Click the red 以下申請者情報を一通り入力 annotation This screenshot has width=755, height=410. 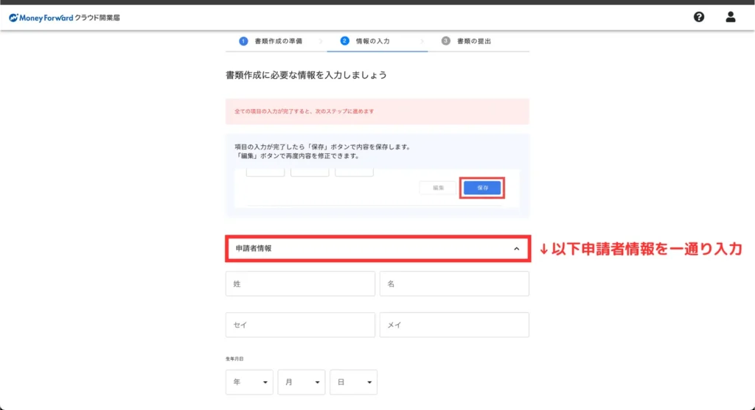pos(640,250)
